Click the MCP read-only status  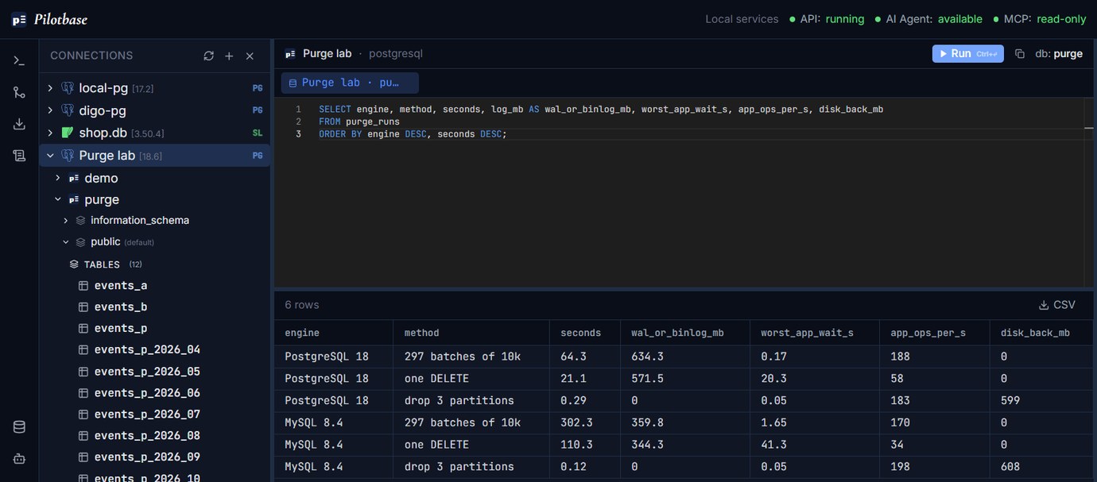tap(1039, 19)
